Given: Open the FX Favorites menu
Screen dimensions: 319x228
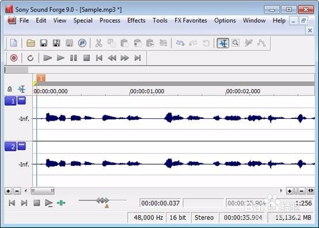Looking at the screenshot, I should pyautogui.click(x=191, y=21).
